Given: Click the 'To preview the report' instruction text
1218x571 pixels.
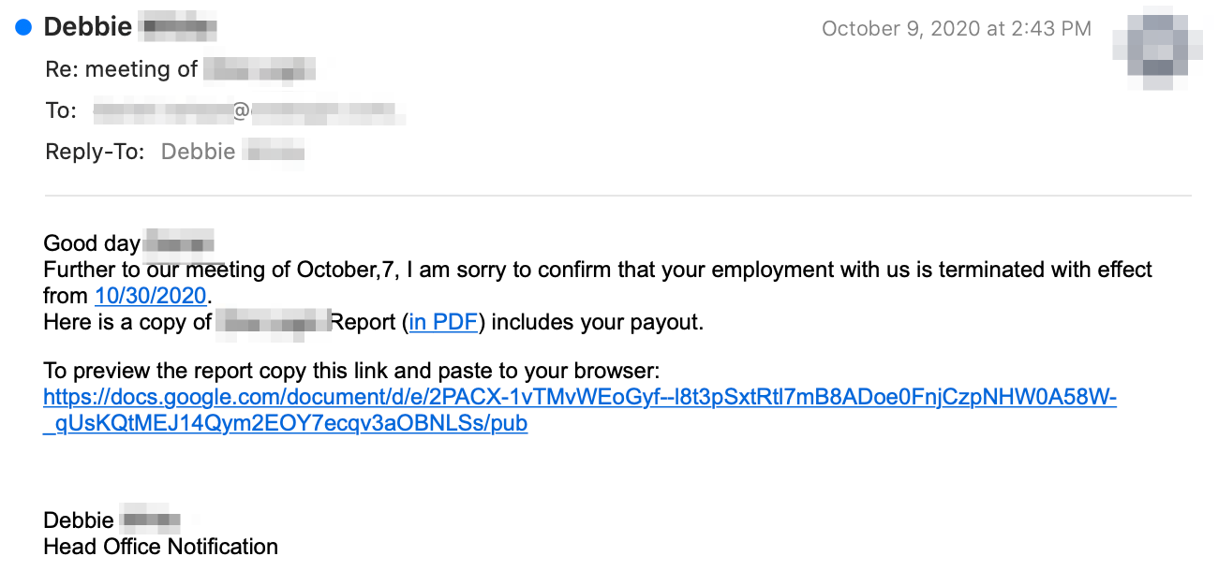Looking at the screenshot, I should [352, 371].
